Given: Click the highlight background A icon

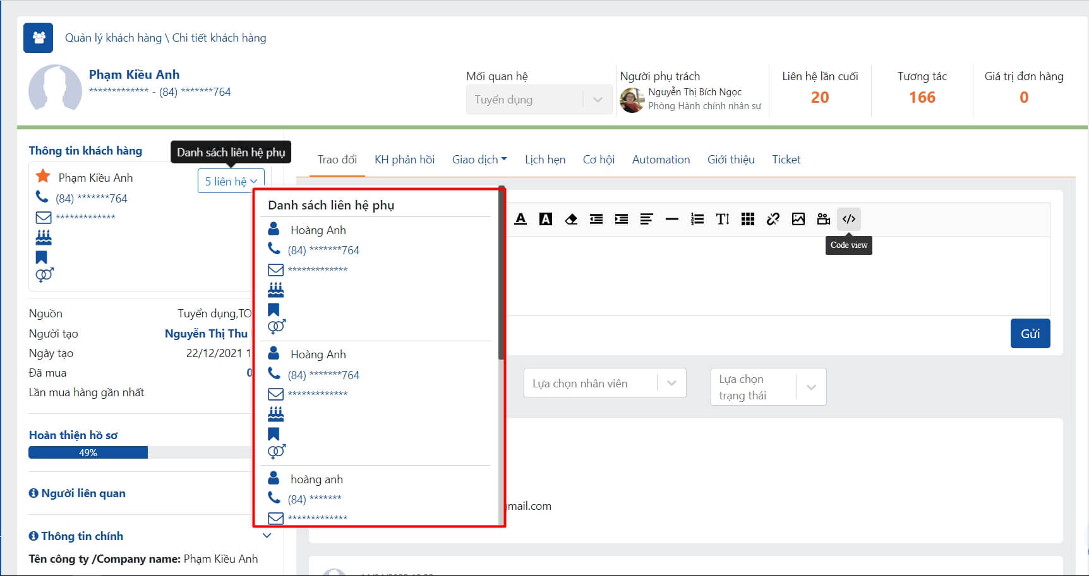Looking at the screenshot, I should tap(546, 219).
